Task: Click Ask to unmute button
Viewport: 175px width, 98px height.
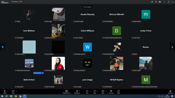Action: coord(37,73)
